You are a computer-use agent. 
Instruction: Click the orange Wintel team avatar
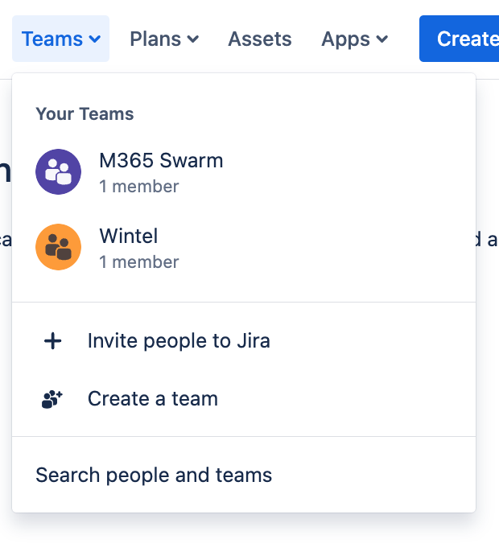(58, 247)
